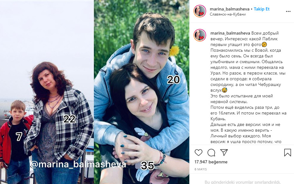294x184 pixels.
Task: Save post with bookmark icon
Action: [x=287, y=153]
